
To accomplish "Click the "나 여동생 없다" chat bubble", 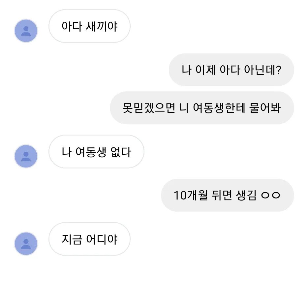I will (x=96, y=152).
